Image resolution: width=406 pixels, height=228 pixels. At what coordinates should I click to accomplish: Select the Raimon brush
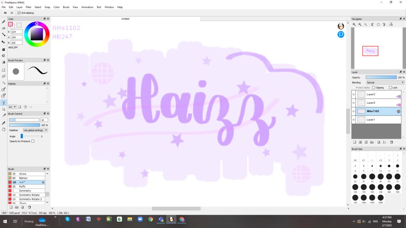[x=27, y=178]
